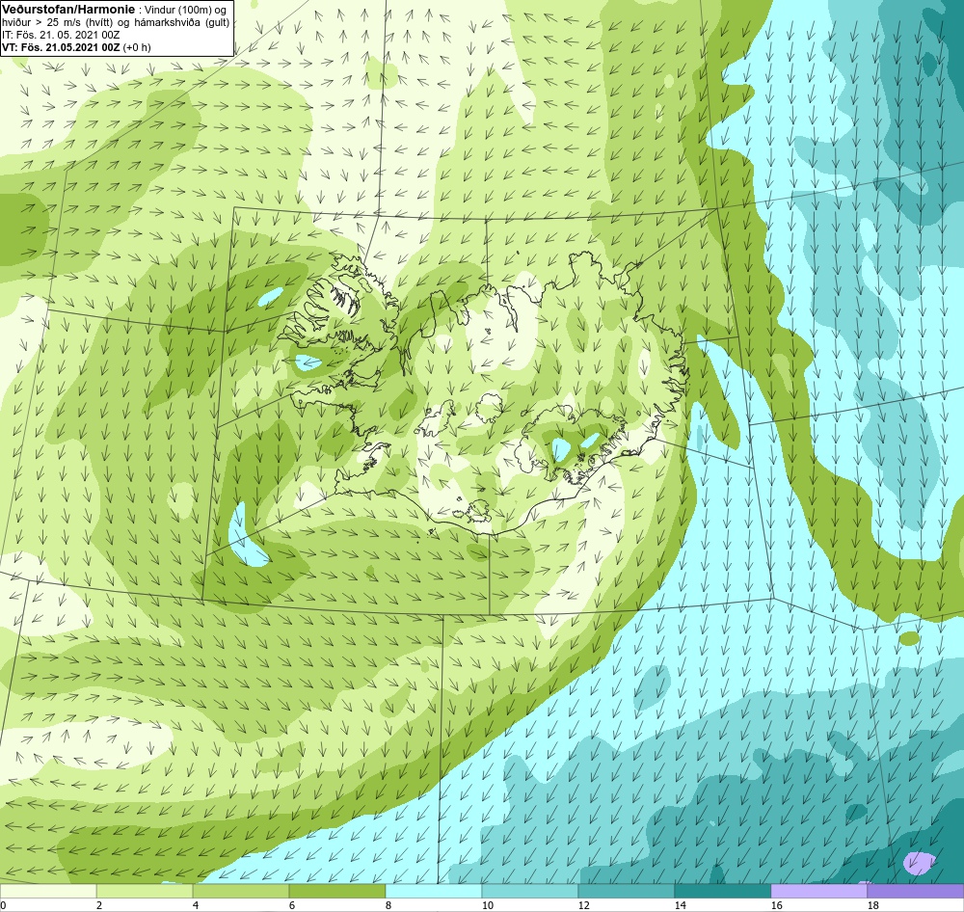Click the light purple 16–18 m/s legend swatch
964x912 pixels.
(818, 891)
